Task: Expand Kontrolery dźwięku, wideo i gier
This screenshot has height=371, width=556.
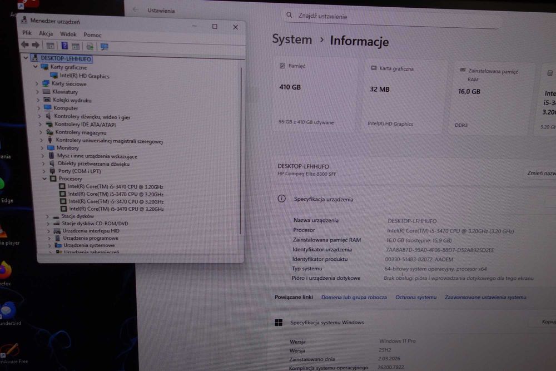Action: [39, 116]
